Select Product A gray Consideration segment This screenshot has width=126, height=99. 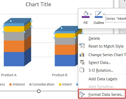pyautogui.click(x=14, y=36)
